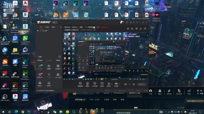Open 找到一支战队 tab in the game client

(x=95, y=100)
